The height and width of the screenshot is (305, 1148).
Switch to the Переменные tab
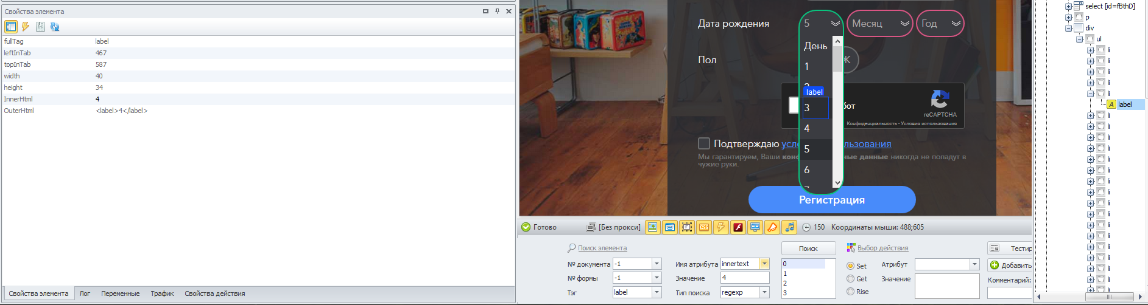pyautogui.click(x=121, y=293)
